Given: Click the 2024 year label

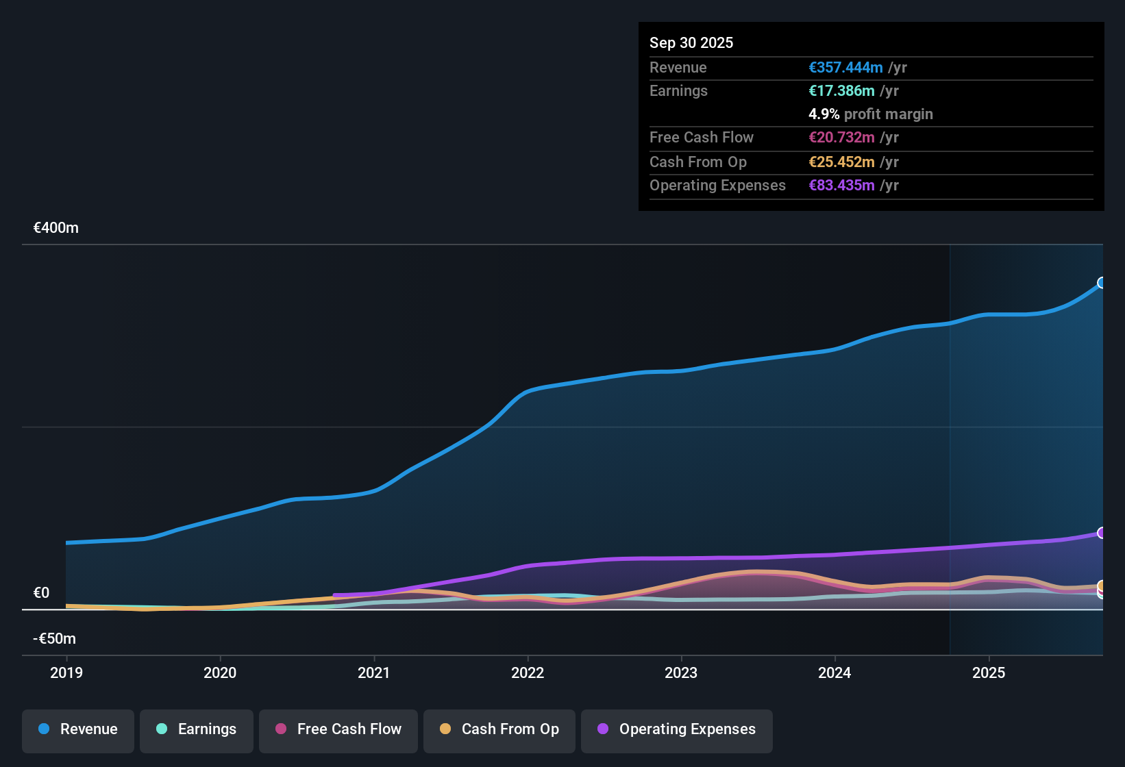Looking at the screenshot, I should [835, 672].
